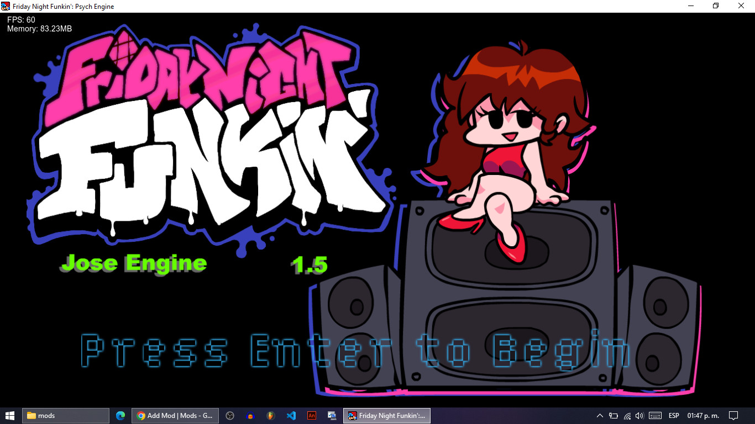Click the Memory: 83.23MB readout
Screen dimensions: 755x424
point(39,29)
